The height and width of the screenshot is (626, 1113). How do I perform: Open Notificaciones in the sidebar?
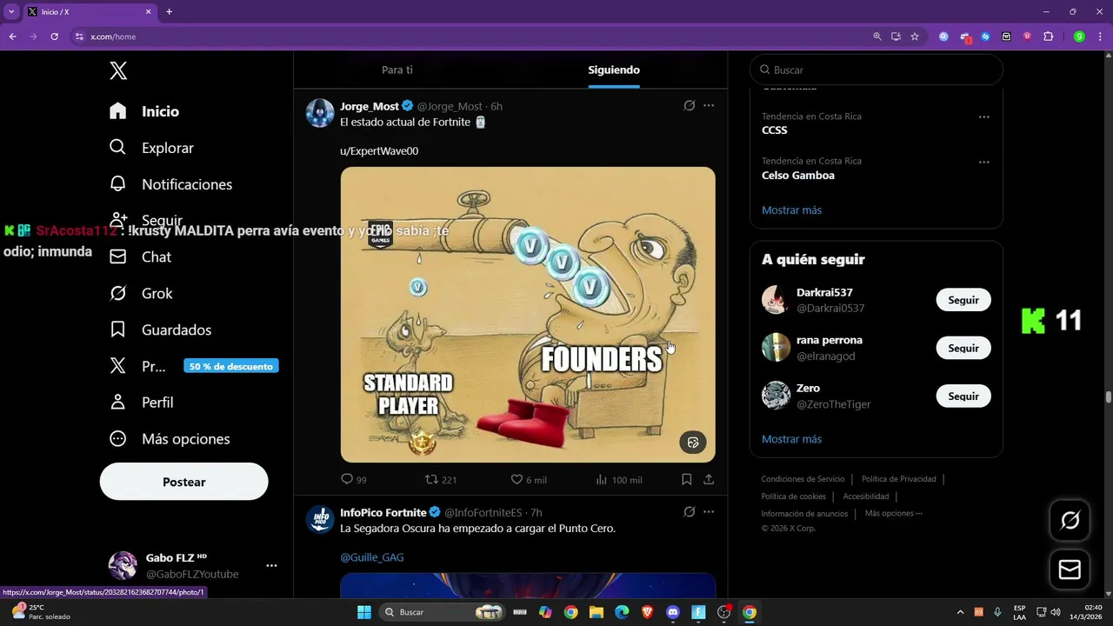[170, 184]
